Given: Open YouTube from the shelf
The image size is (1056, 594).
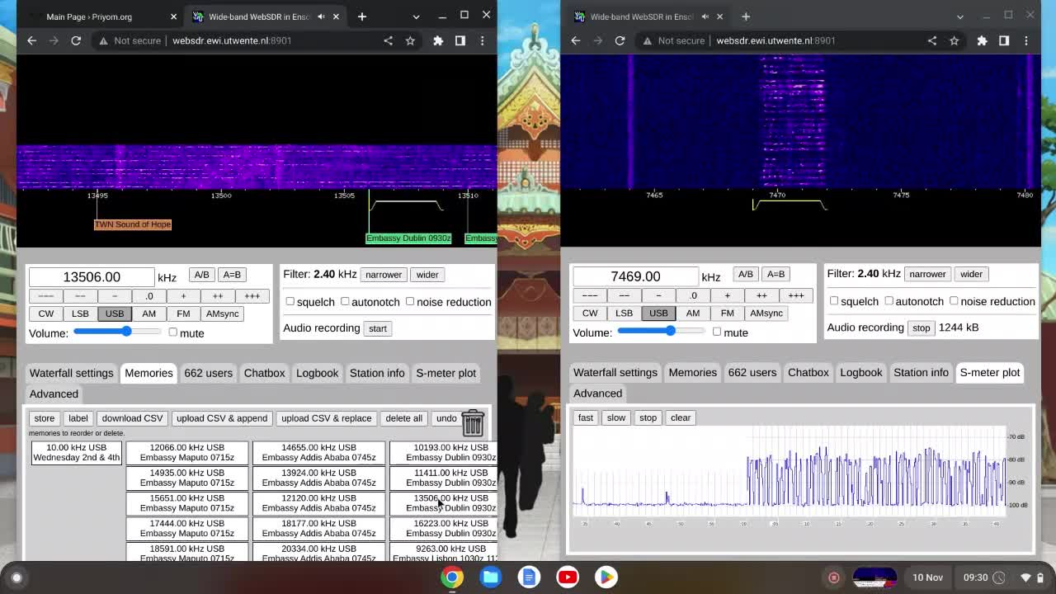Looking at the screenshot, I should tap(568, 577).
